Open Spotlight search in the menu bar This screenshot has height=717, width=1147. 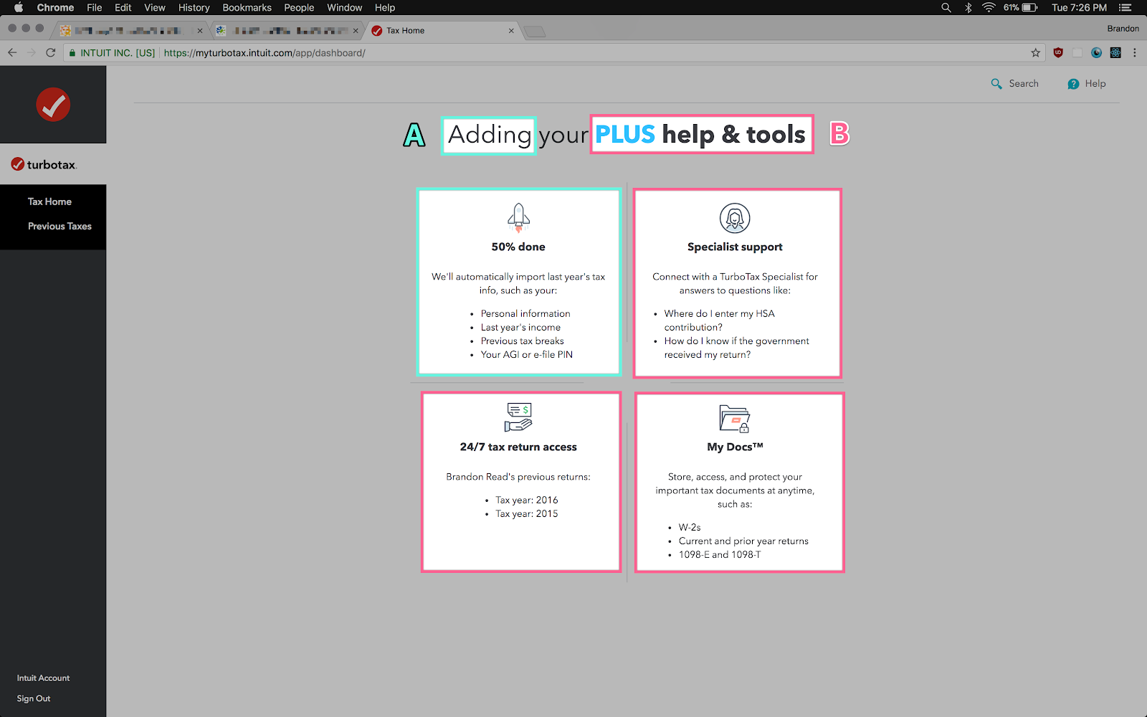point(946,7)
